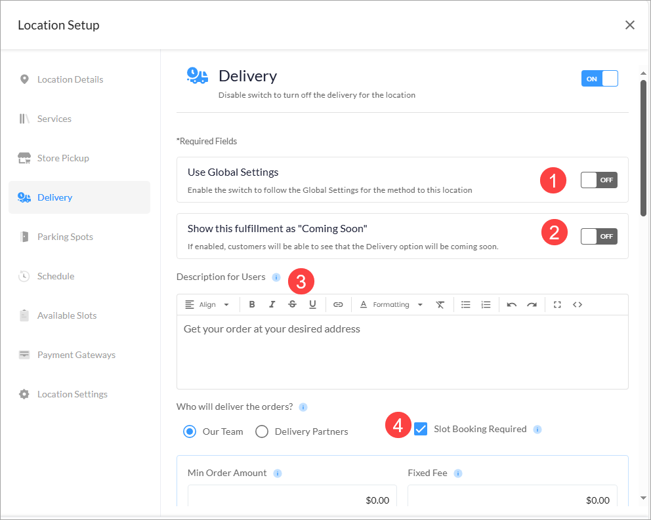651x520 pixels.
Task: Apply italic with the Italic icon
Action: pos(272,305)
